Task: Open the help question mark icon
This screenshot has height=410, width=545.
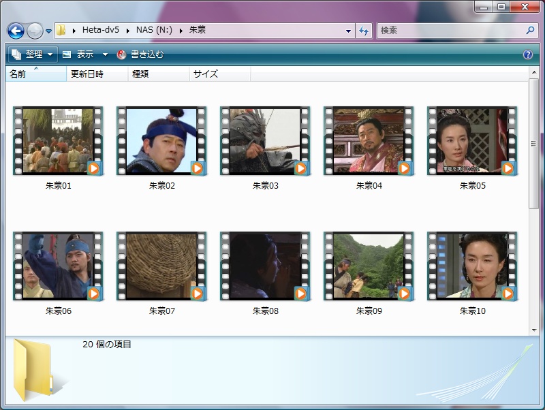Action: (527, 54)
